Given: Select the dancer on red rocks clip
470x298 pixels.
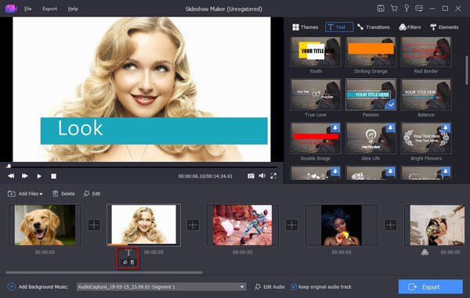Looking at the screenshot, I should point(243,225).
